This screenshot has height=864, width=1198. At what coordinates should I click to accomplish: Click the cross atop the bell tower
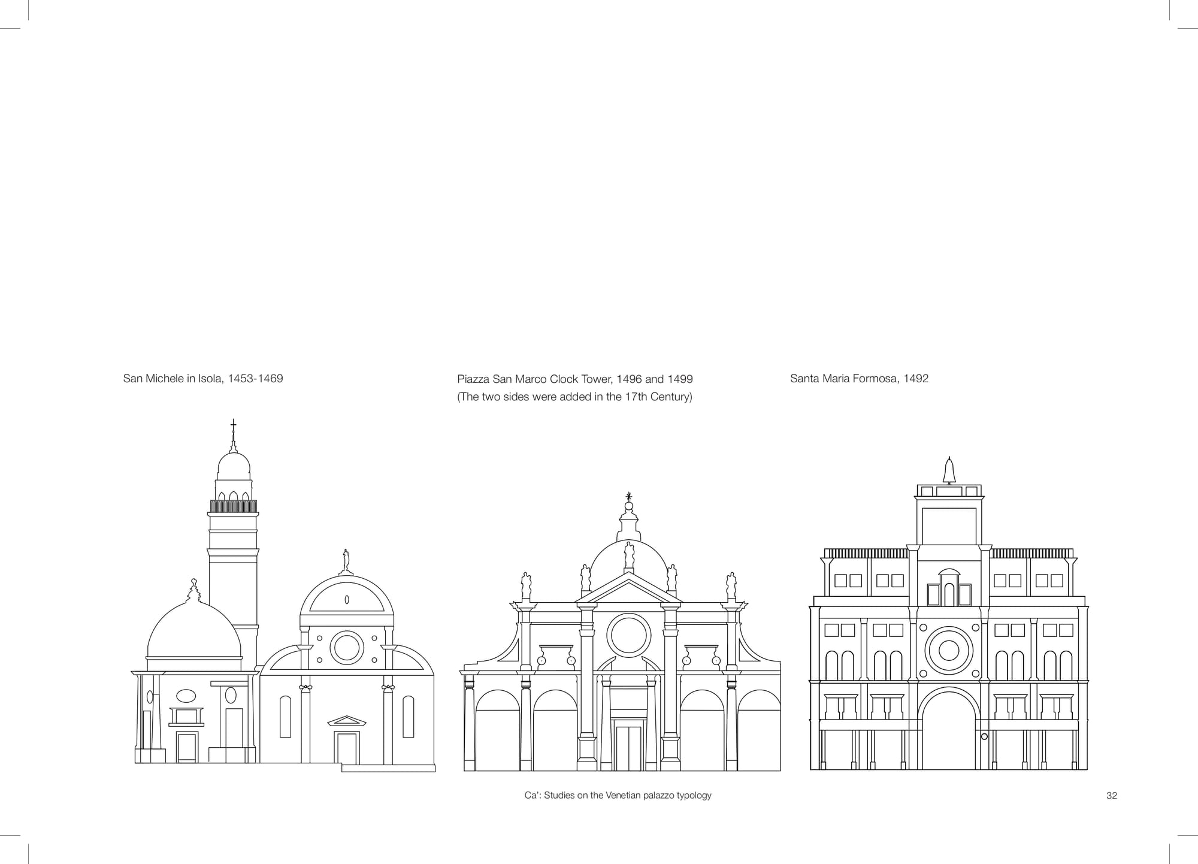(234, 424)
